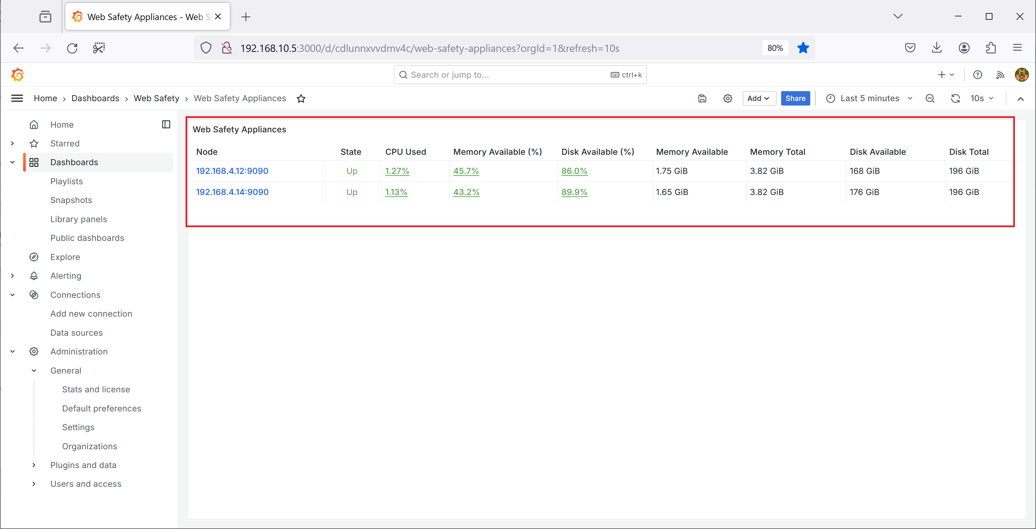Expand Users and access subsection

(x=34, y=484)
